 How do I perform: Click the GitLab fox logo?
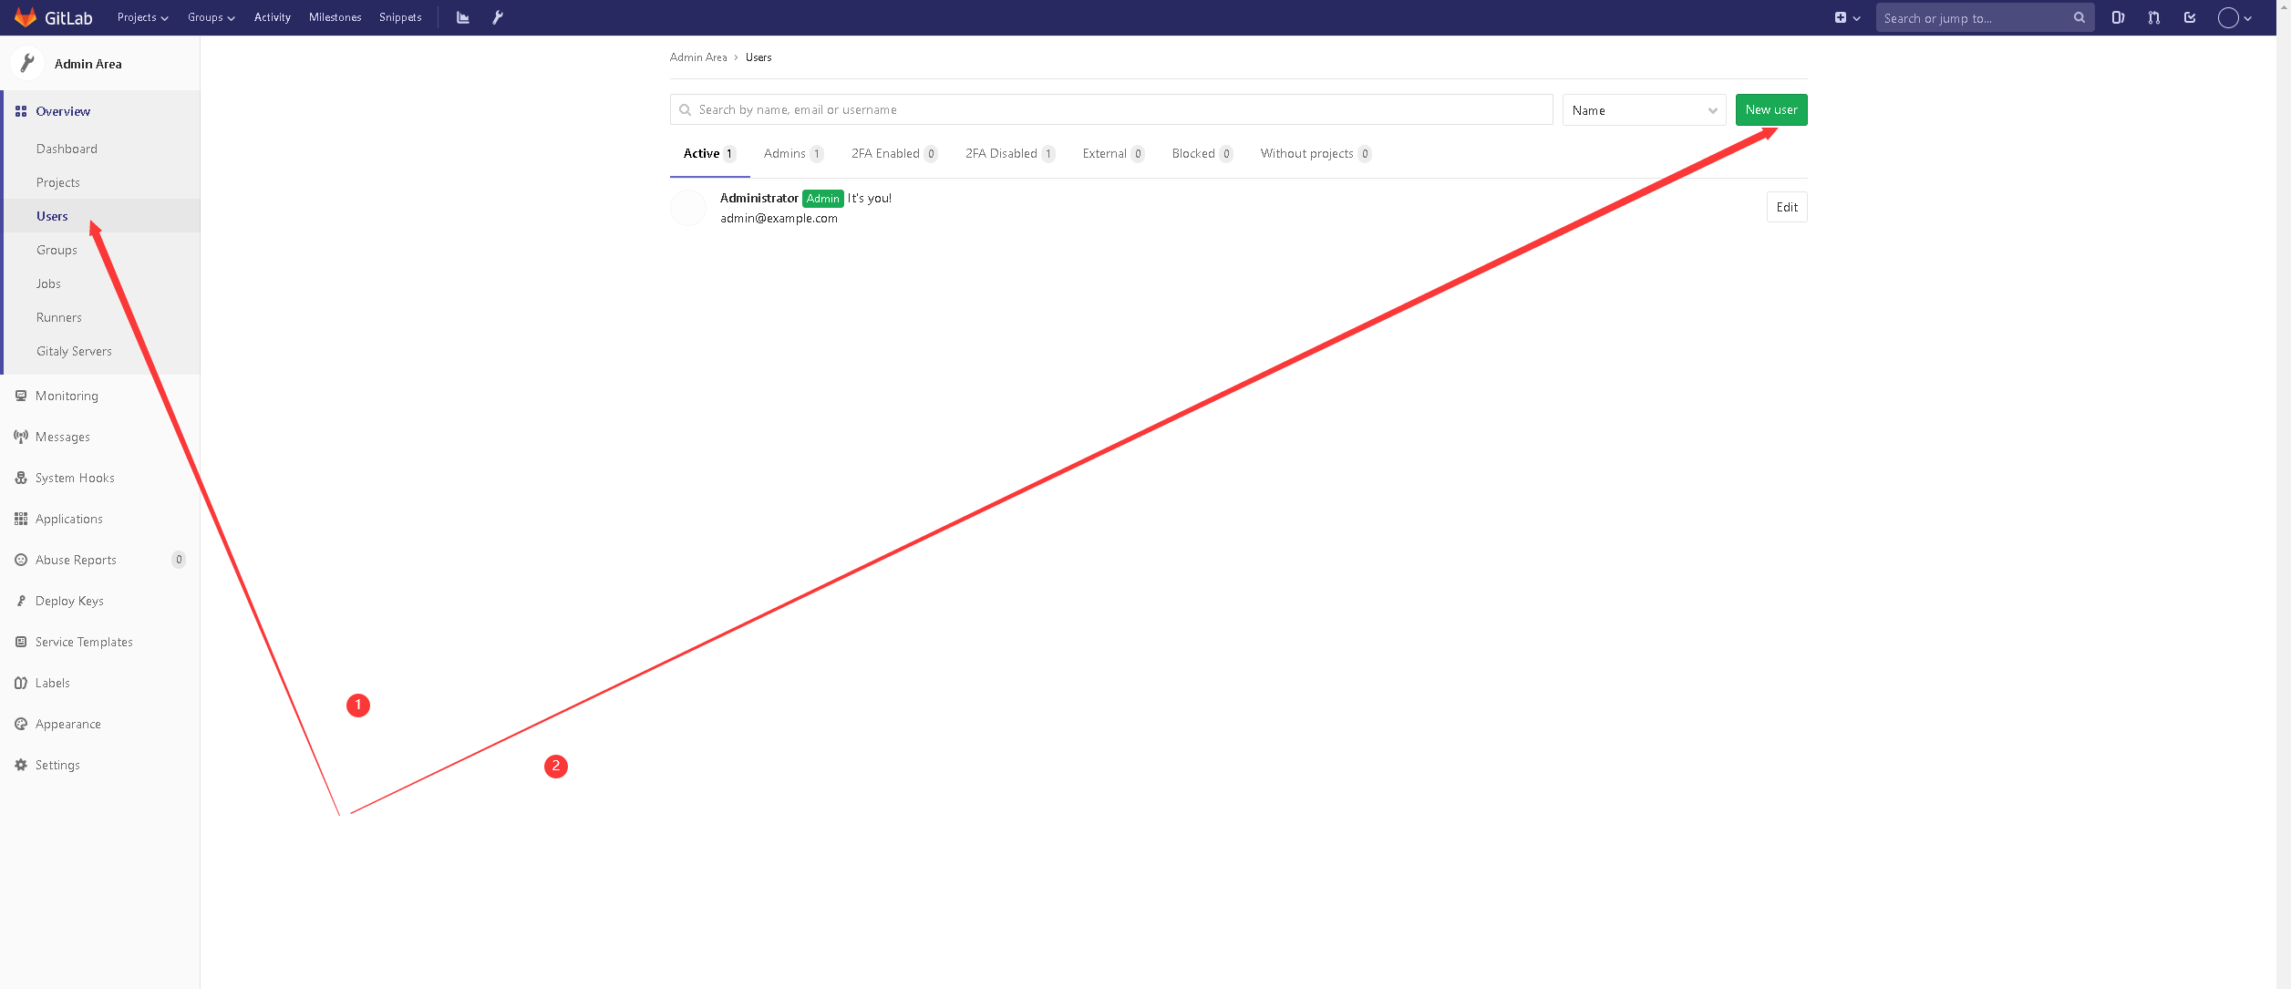click(x=26, y=17)
